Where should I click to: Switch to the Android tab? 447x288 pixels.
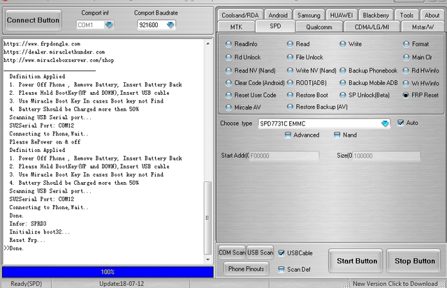pyautogui.click(x=278, y=15)
